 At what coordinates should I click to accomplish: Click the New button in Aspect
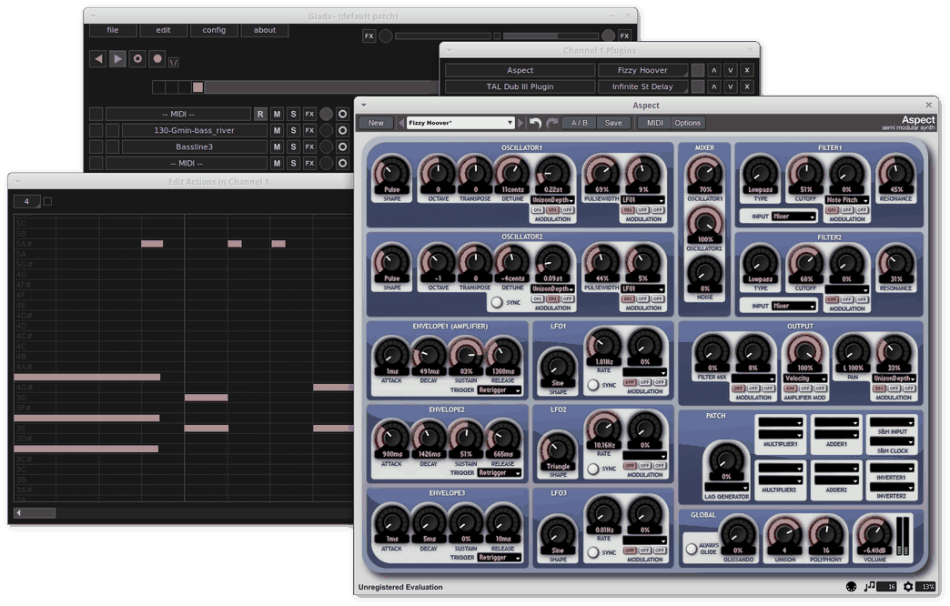(x=376, y=123)
